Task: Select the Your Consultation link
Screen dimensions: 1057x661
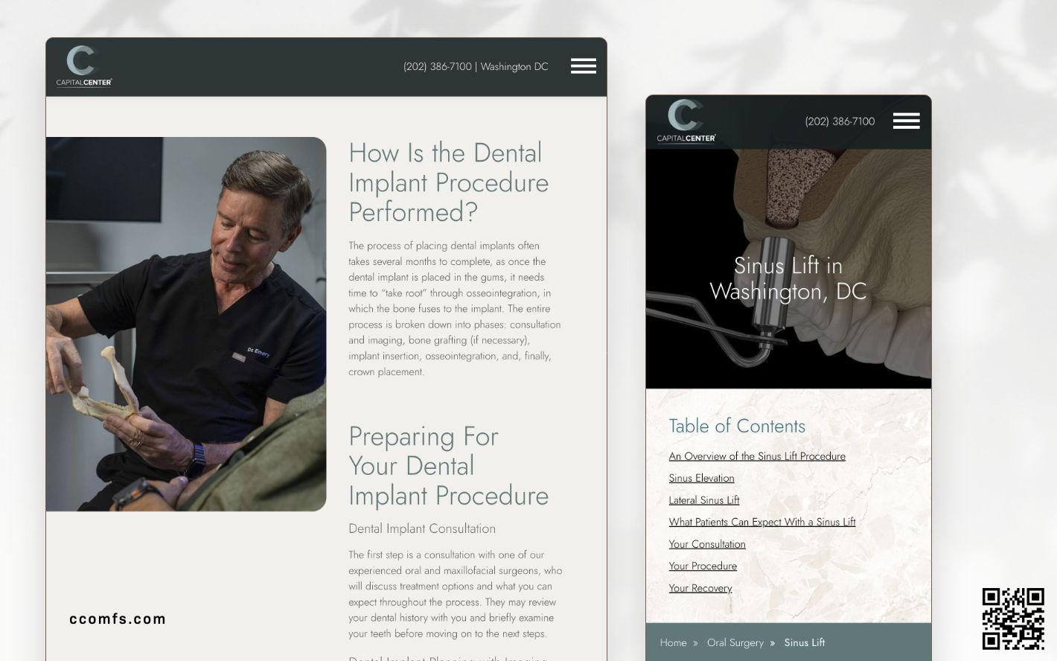Action: [x=706, y=544]
